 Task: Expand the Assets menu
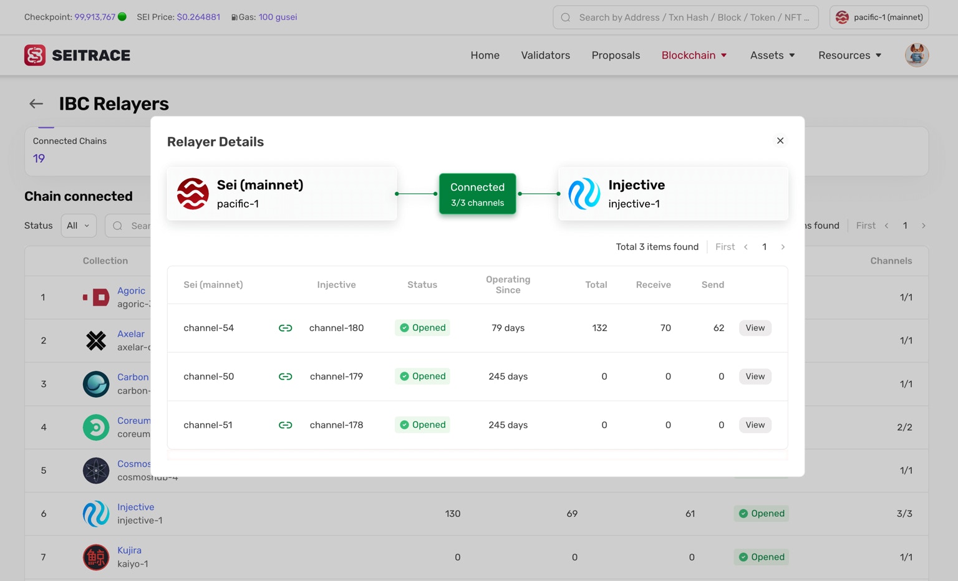[x=773, y=55]
